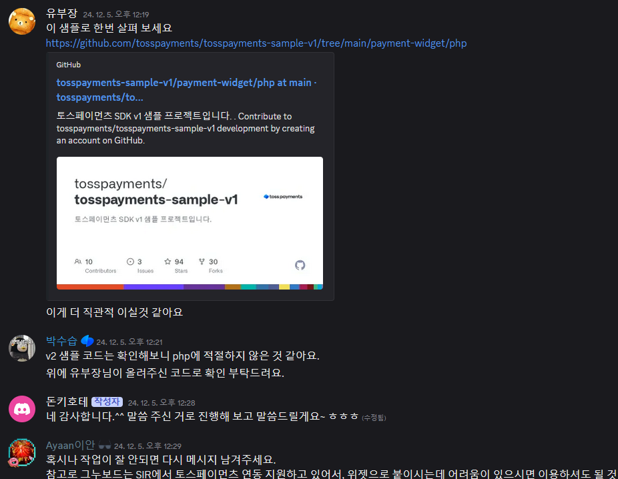This screenshot has width=618, height=479.
Task: Click the blue Toss badge beside 박수습
Action: (x=87, y=341)
